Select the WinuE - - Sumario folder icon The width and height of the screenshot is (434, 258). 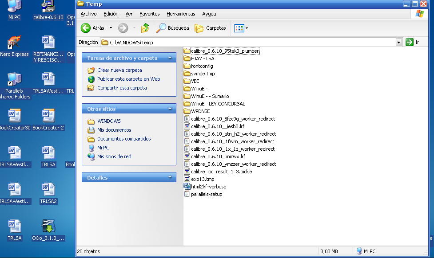(187, 96)
